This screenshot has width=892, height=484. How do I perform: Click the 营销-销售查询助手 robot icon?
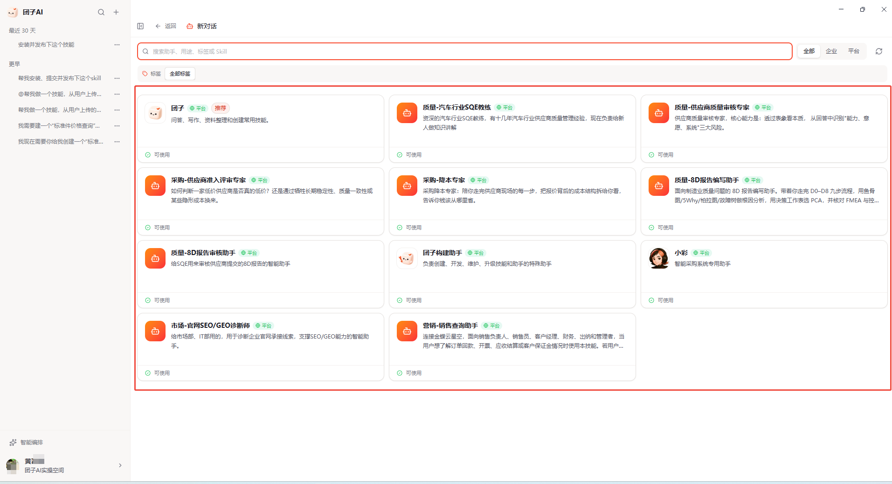pos(407,331)
